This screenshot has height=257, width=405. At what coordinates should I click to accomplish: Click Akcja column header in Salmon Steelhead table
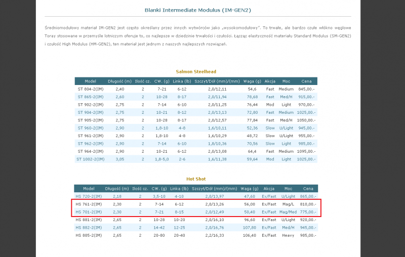[x=270, y=81]
